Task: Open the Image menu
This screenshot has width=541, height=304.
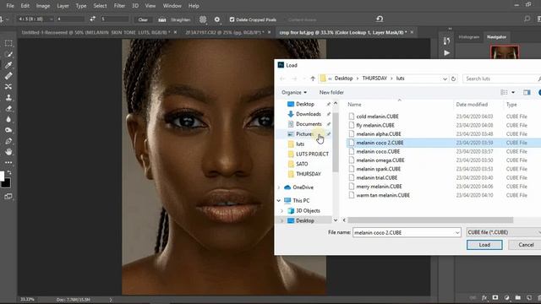Action: pyautogui.click(x=43, y=6)
